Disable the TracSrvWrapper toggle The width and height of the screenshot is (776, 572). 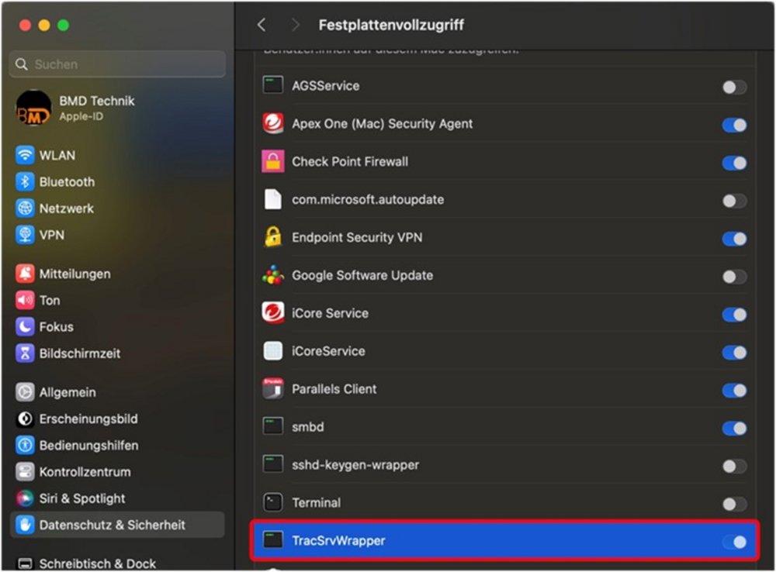pos(734,542)
